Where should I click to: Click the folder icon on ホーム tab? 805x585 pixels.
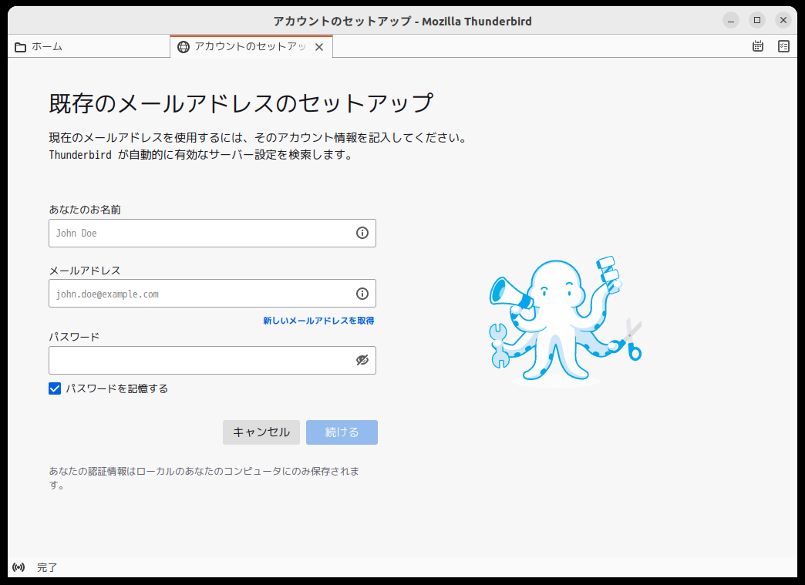[x=21, y=47]
